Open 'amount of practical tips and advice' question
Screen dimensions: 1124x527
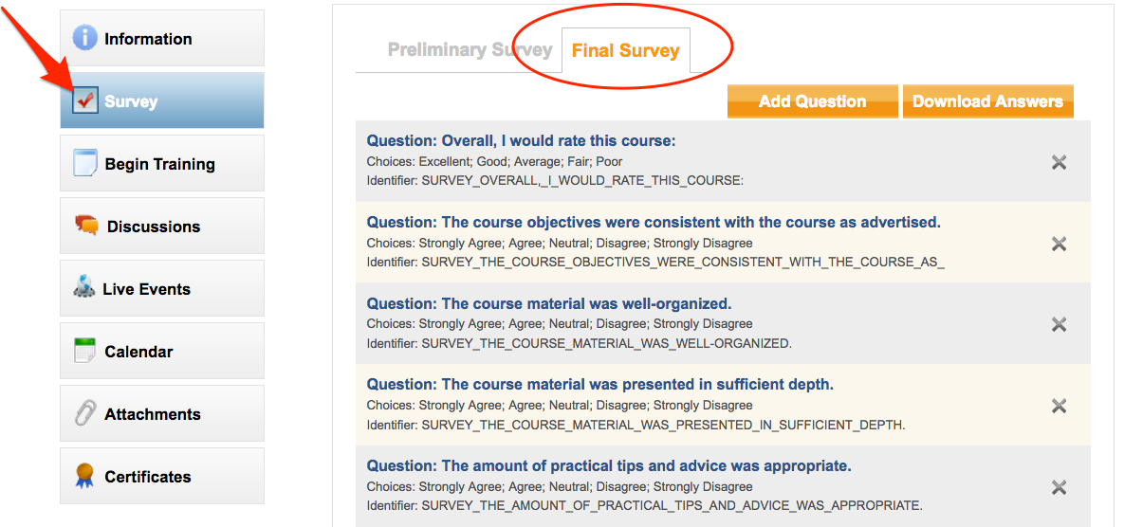[x=609, y=466]
